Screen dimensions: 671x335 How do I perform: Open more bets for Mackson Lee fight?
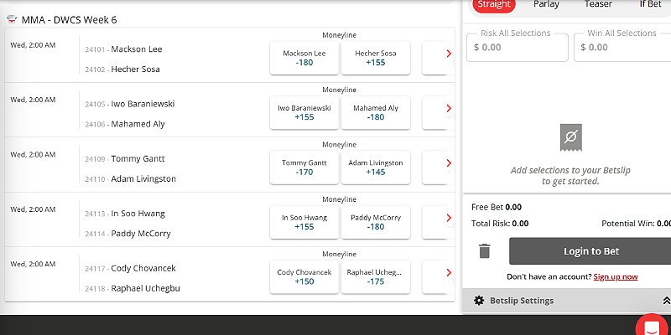[x=448, y=54]
